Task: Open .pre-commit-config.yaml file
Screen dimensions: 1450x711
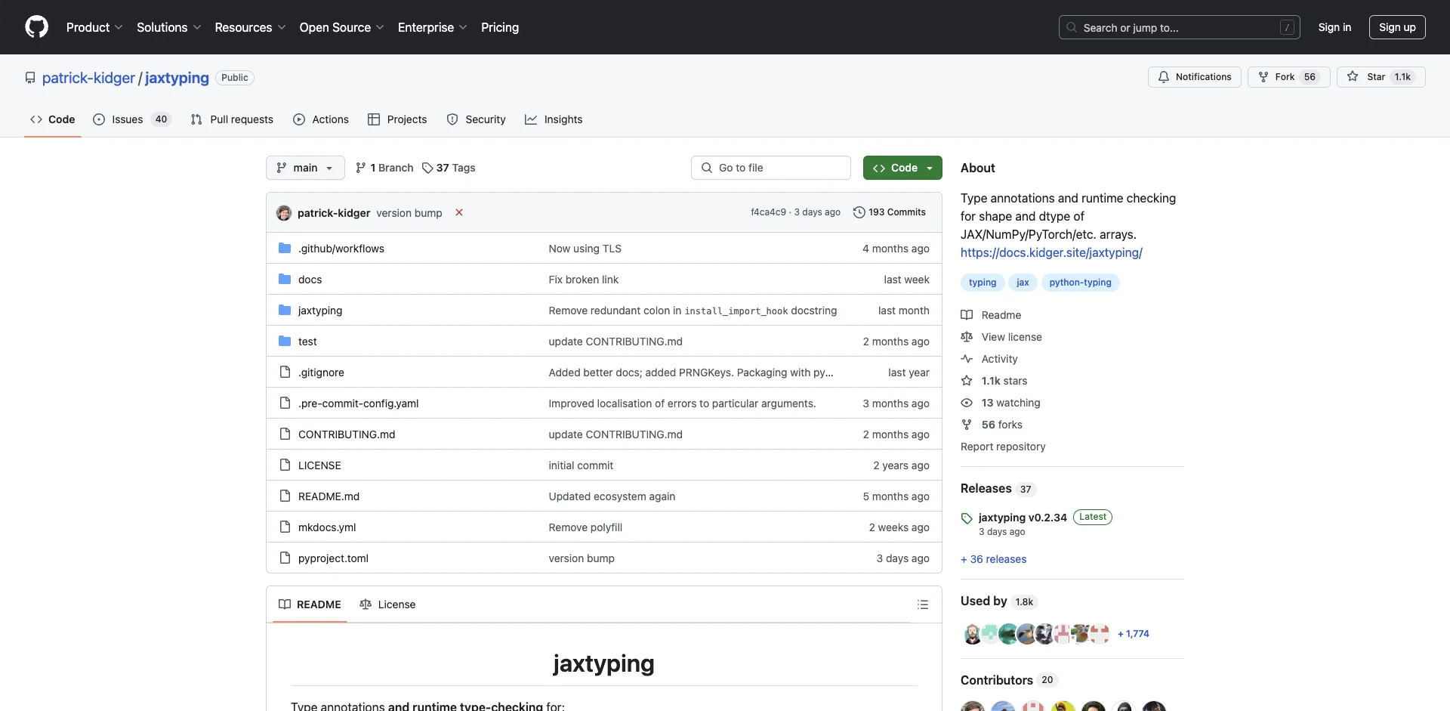Action: (358, 403)
